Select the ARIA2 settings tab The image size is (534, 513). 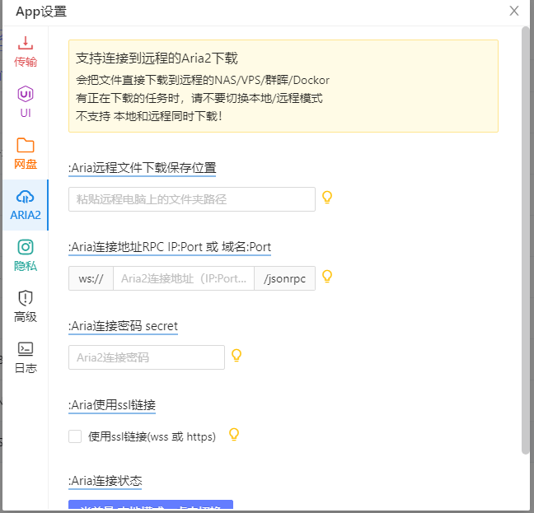tap(26, 205)
